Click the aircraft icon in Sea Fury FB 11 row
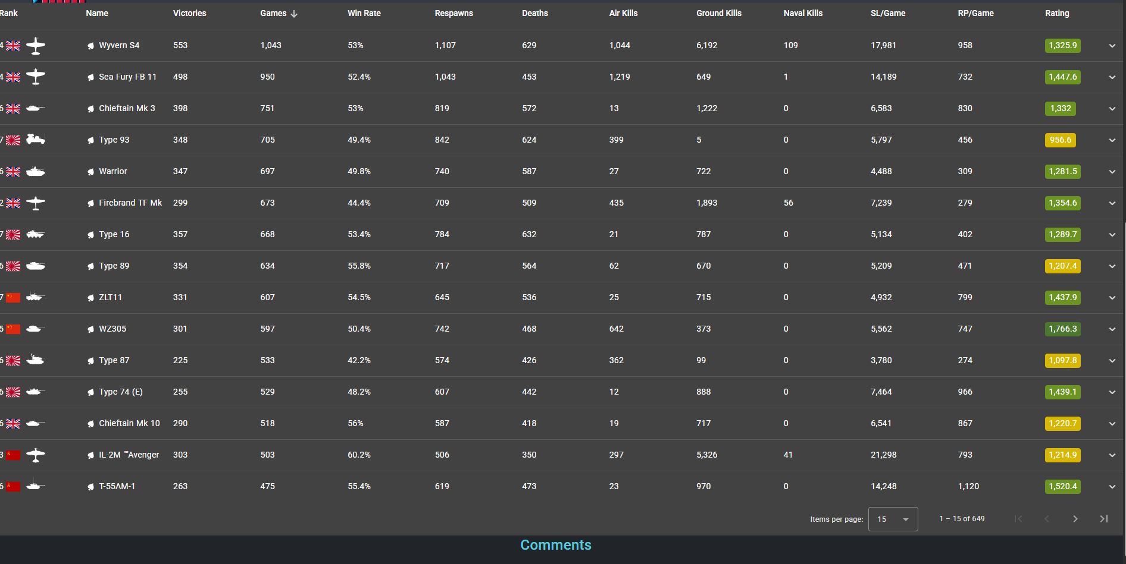 pos(36,77)
